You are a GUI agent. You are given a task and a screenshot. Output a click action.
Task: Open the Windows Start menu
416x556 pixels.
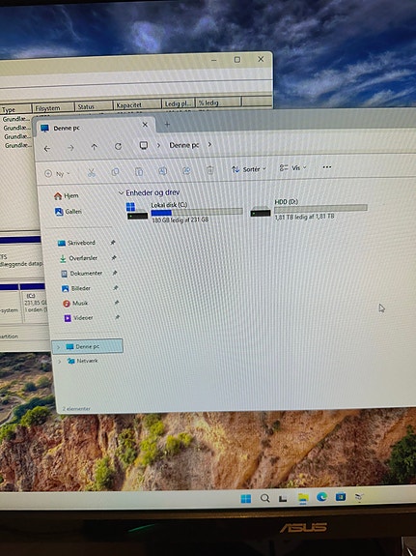246,499
